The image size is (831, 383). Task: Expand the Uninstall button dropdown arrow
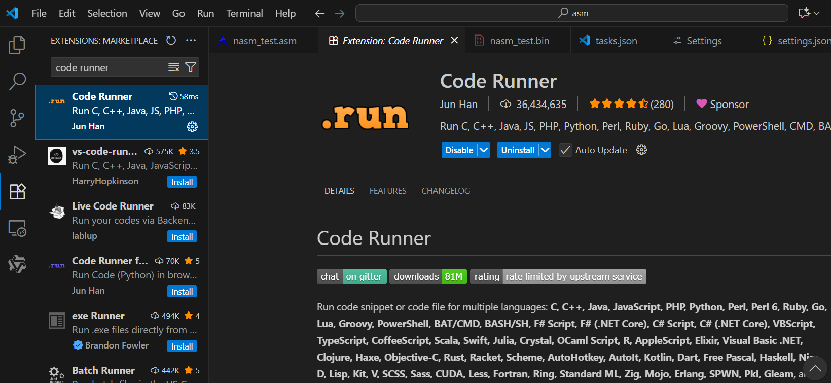545,150
